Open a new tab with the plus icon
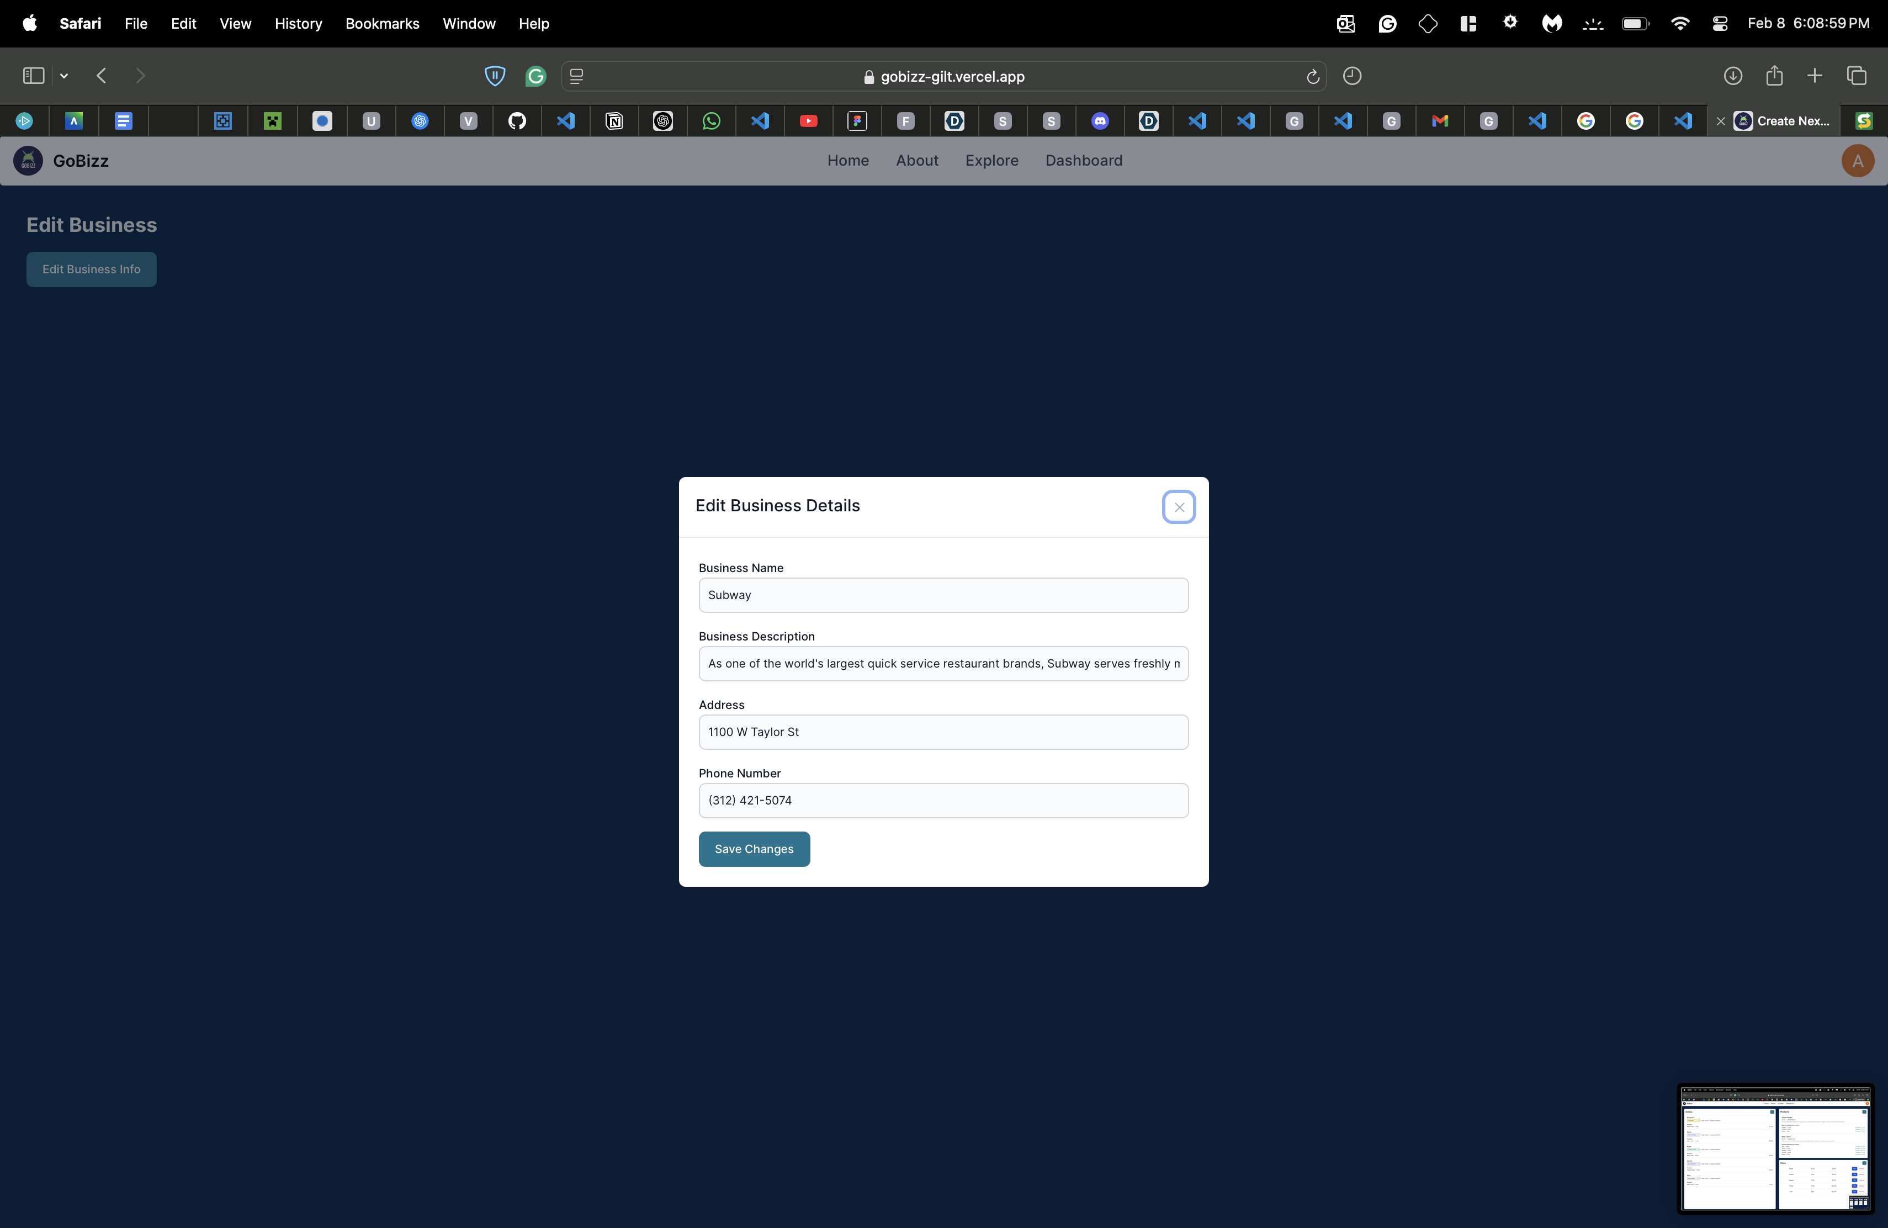1888x1228 pixels. pos(1815,76)
